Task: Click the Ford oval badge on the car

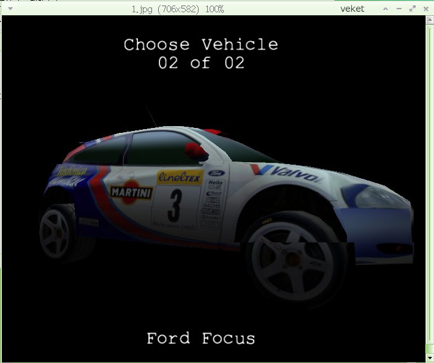Action: [x=216, y=173]
